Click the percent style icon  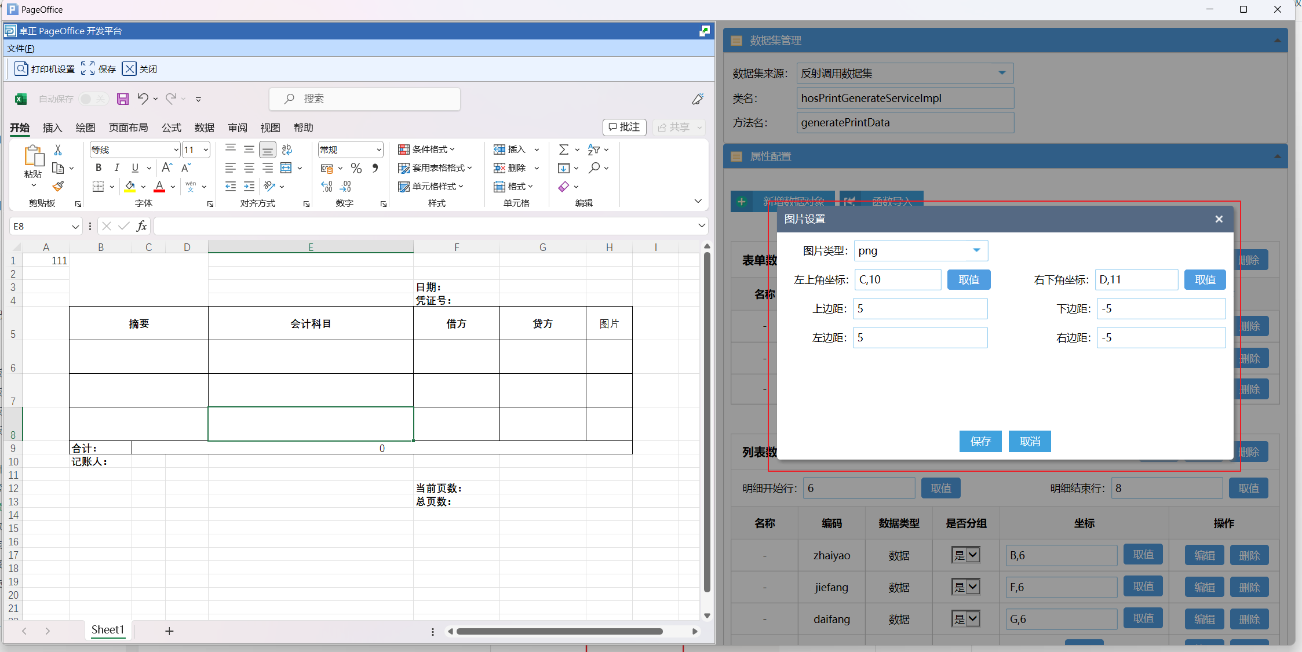point(356,168)
